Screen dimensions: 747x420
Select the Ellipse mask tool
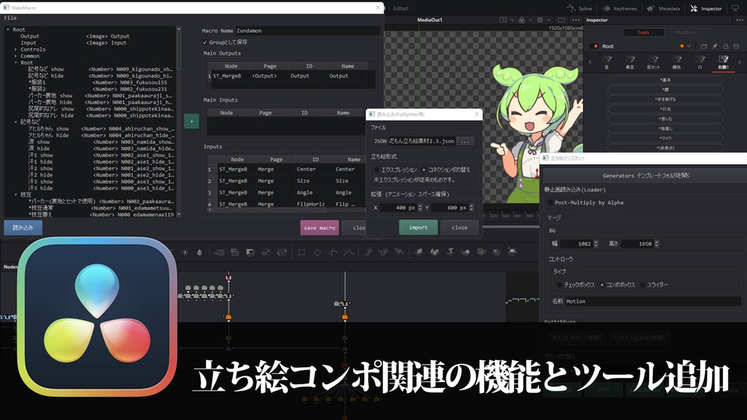click(x=317, y=252)
